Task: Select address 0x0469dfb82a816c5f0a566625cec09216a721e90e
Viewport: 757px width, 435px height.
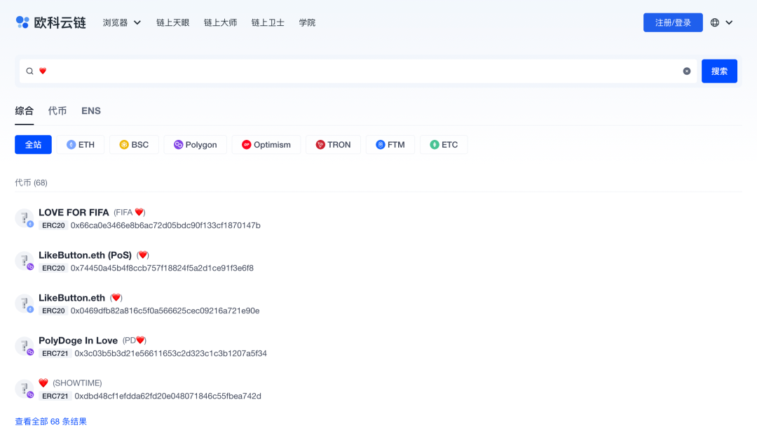Action: coord(165,311)
